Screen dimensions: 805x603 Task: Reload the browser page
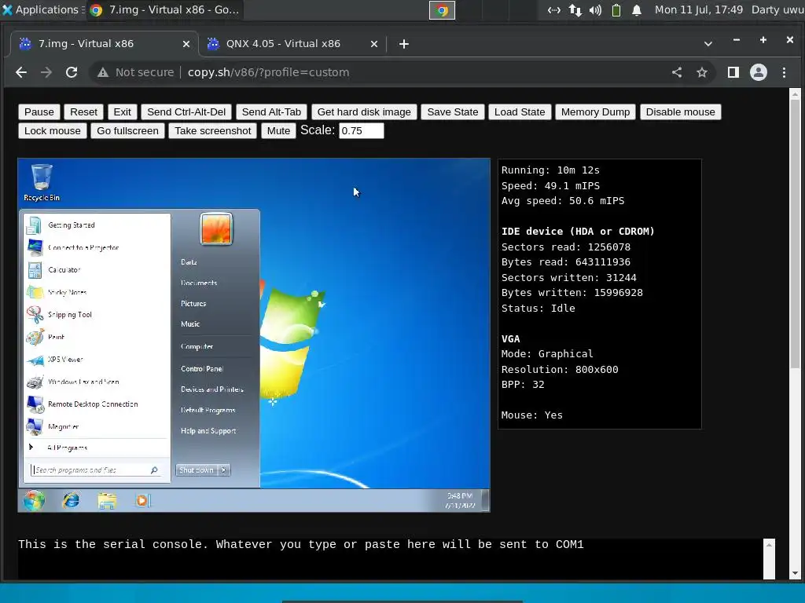tap(72, 72)
